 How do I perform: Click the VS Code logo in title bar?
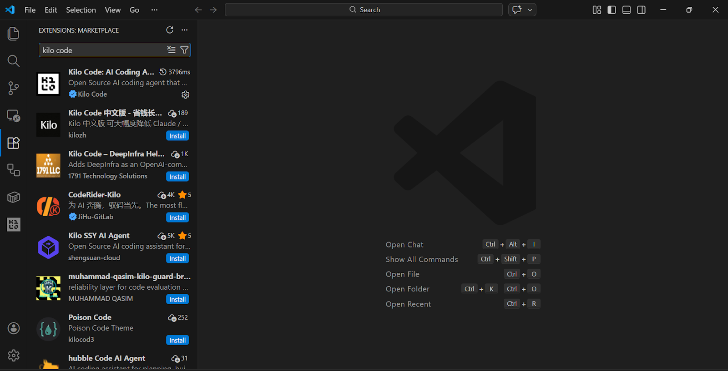click(x=10, y=10)
